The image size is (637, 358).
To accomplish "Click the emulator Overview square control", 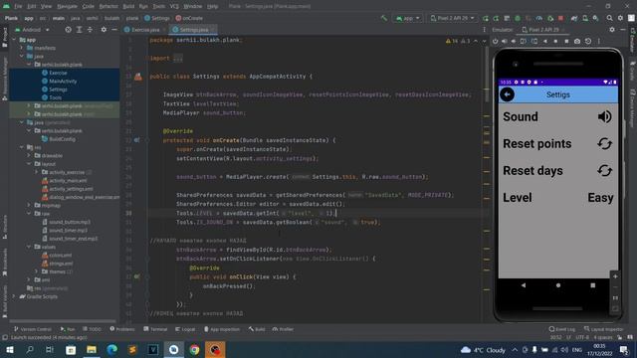I will [x=566, y=41].
